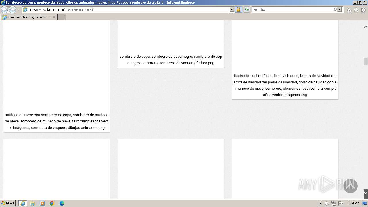368x207 pixels.
Task: Open the 'Ilustración del muñeco de nieve blanco' link
Action: [285, 85]
